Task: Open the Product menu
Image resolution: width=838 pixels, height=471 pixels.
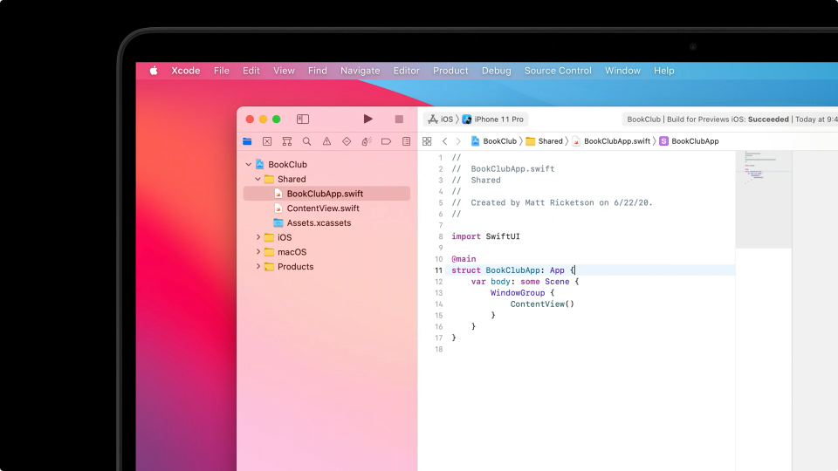Action: (450, 71)
